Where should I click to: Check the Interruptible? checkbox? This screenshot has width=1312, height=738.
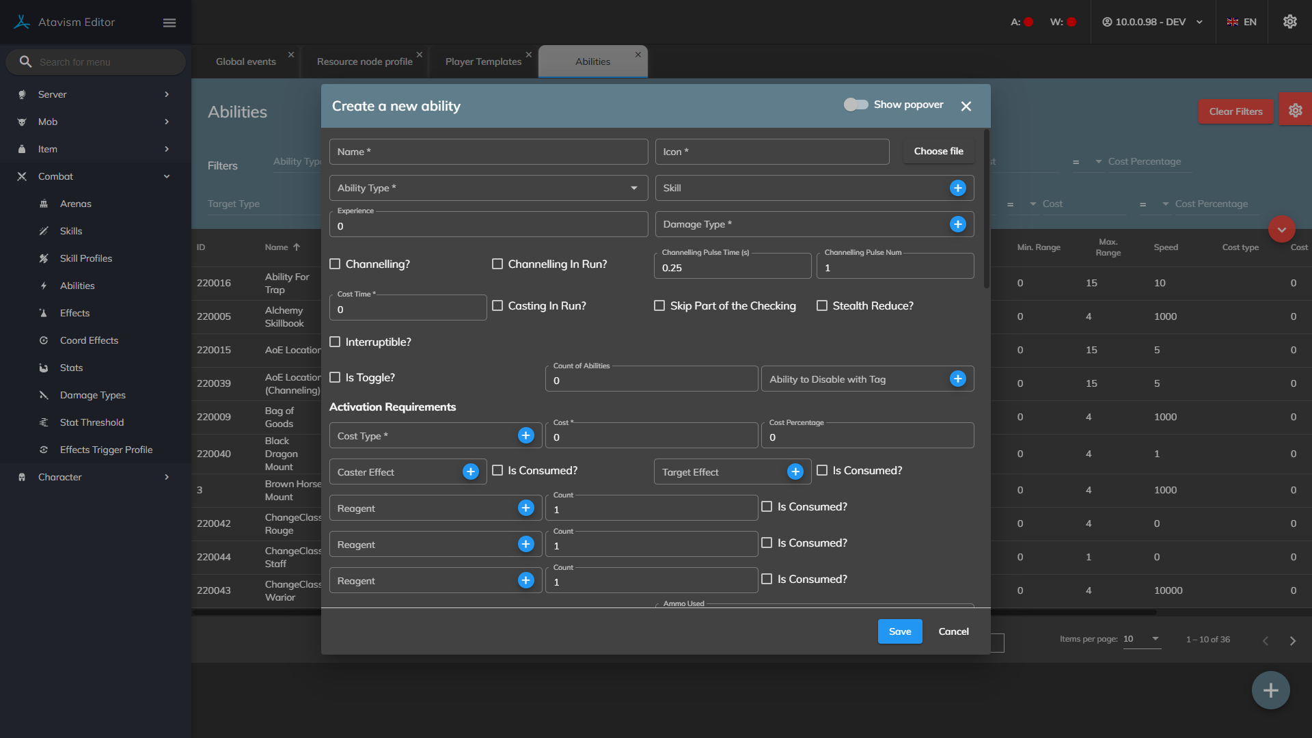pos(335,342)
